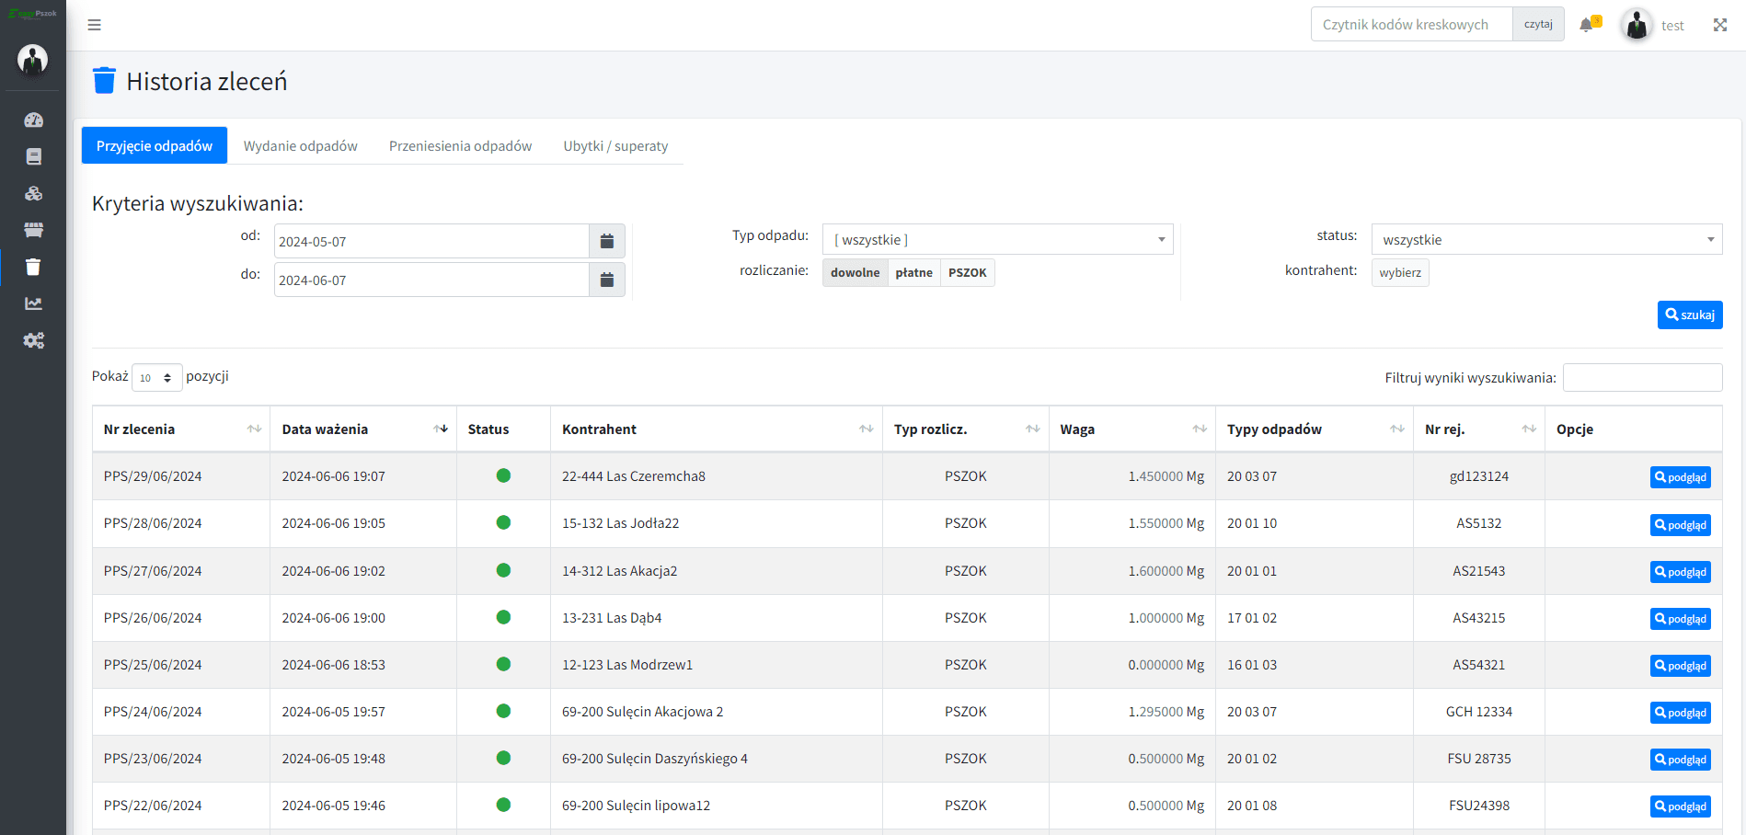Image resolution: width=1746 pixels, height=835 pixels.
Task: Switch to 'Wydanie odpadów' tab
Action: click(x=300, y=146)
